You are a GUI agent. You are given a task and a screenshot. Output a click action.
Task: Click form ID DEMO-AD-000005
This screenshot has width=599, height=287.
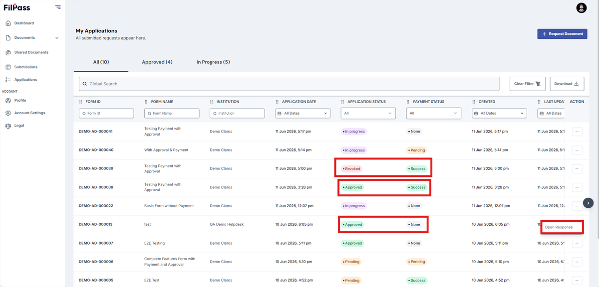[x=96, y=281]
